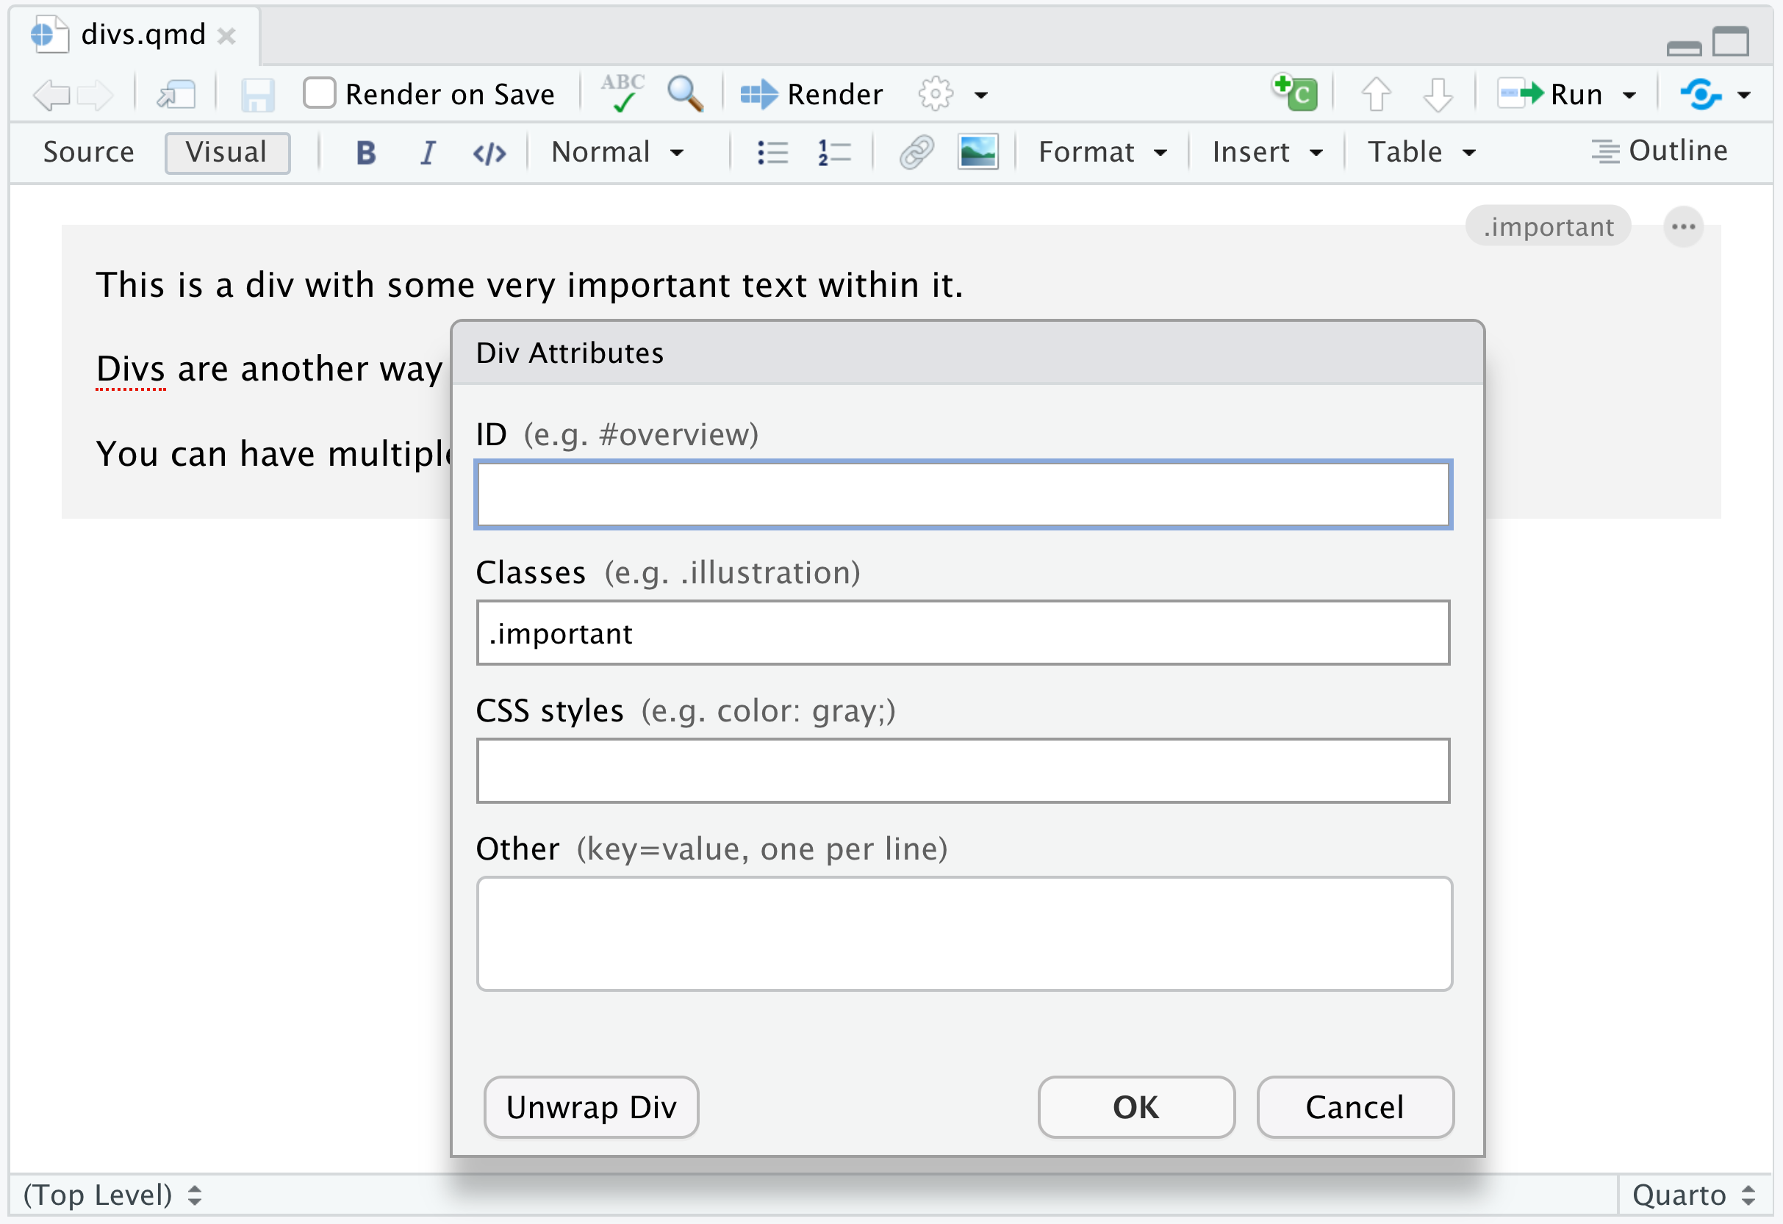The width and height of the screenshot is (1783, 1224).
Task: Insert a hyperlink with link icon
Action: pyautogui.click(x=916, y=152)
